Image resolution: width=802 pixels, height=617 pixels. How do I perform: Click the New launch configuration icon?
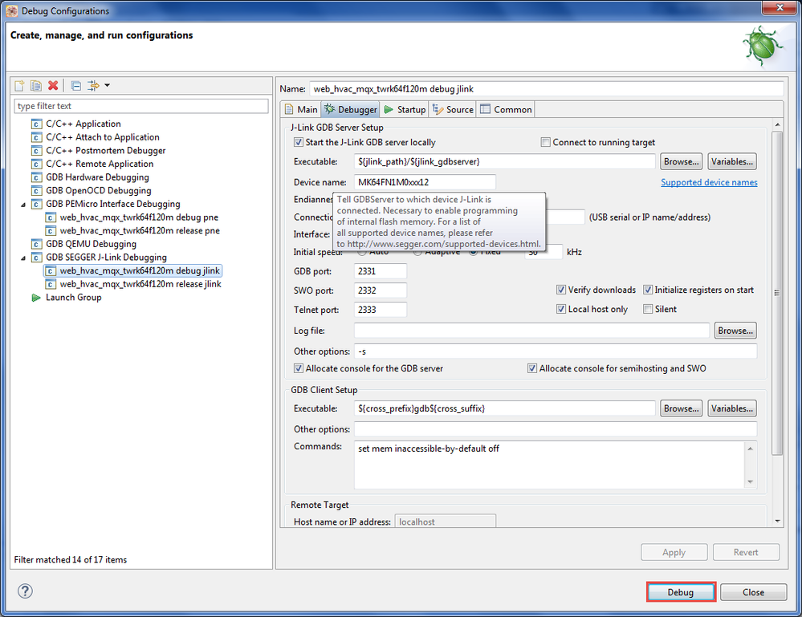point(19,85)
